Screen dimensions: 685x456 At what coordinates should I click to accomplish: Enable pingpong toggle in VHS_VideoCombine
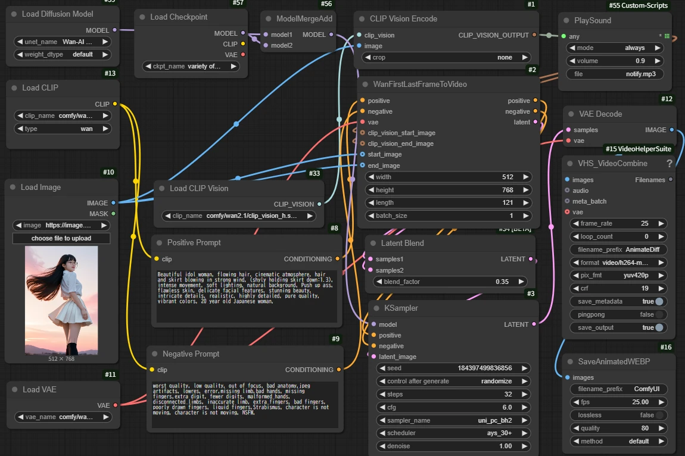(x=659, y=314)
